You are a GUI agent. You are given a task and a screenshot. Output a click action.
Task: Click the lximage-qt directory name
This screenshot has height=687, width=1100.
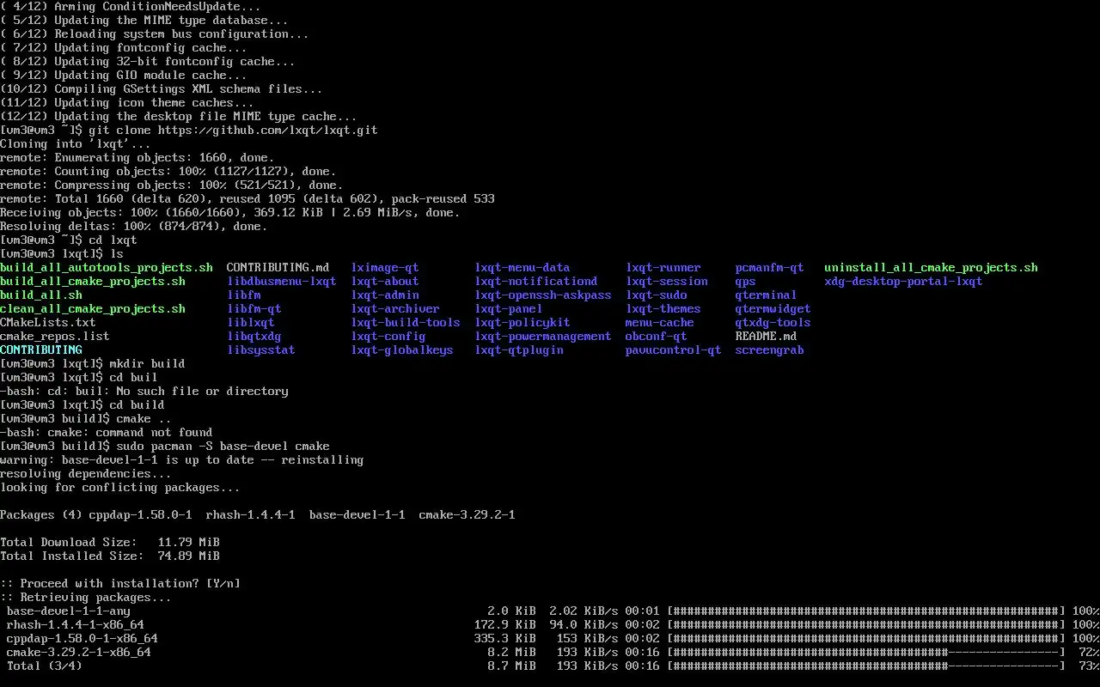[x=385, y=268]
